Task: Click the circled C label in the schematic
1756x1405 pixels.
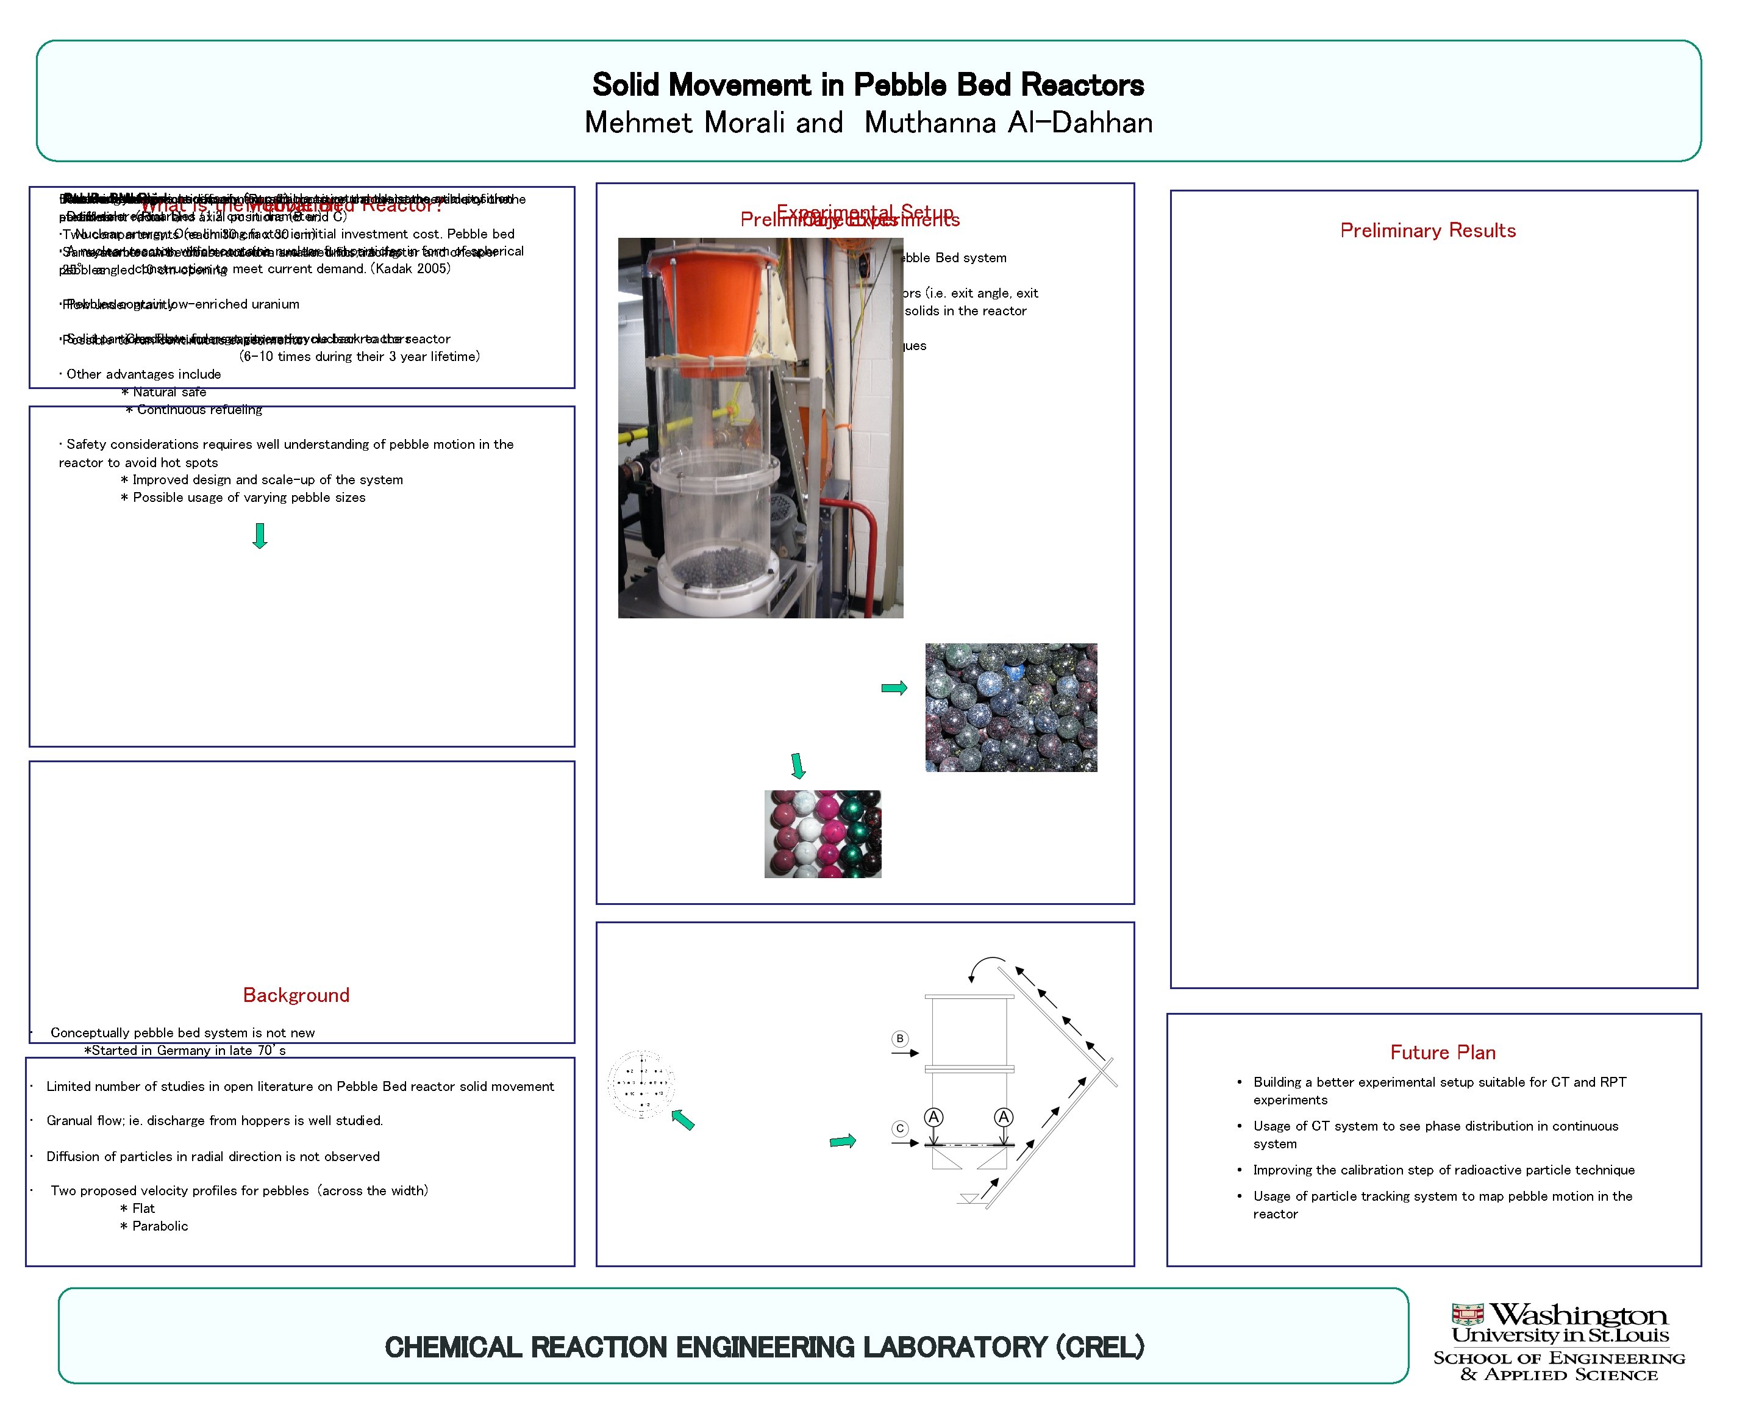Action: (x=900, y=1128)
